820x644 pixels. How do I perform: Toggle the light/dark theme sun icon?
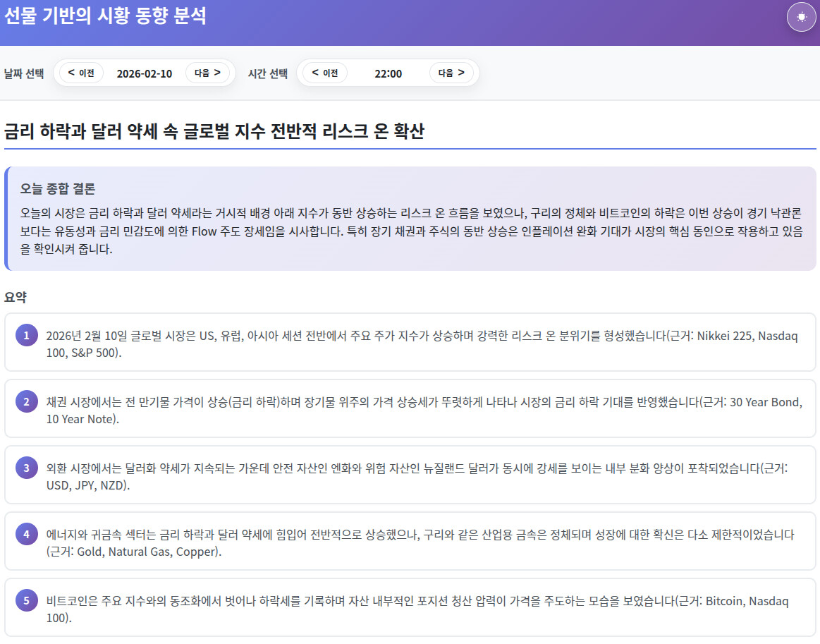[x=801, y=18]
